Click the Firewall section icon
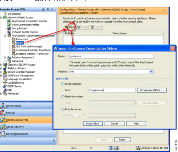Viewport: 178px width, 152px height. click(x=2, y=113)
